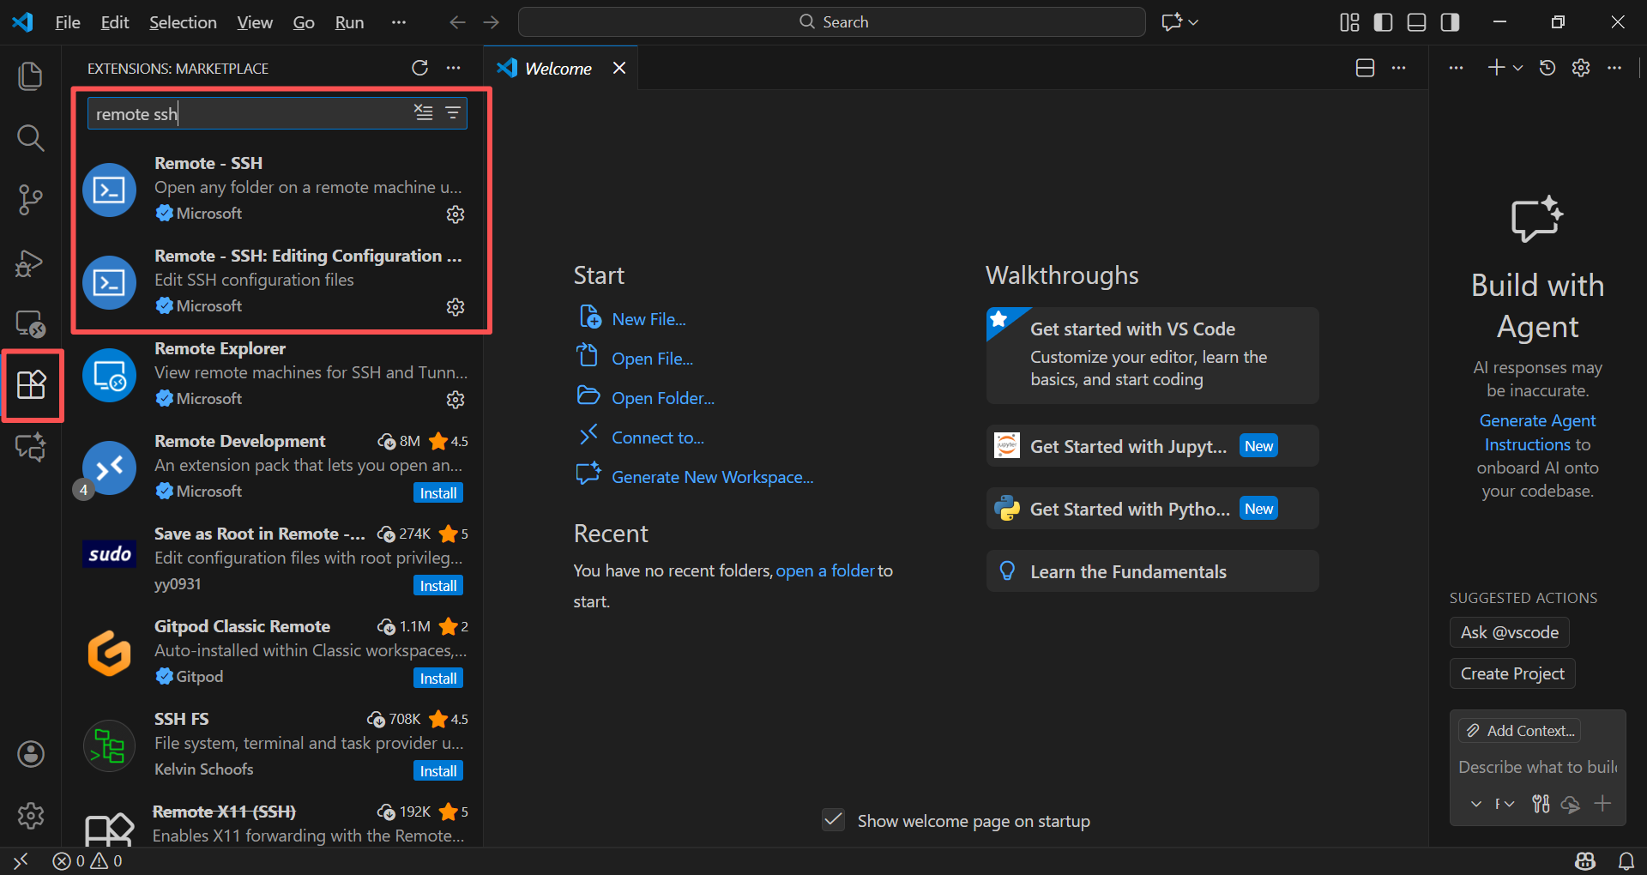Open Get started with VS Code walkthrough
1647x875 pixels.
pyautogui.click(x=1152, y=355)
